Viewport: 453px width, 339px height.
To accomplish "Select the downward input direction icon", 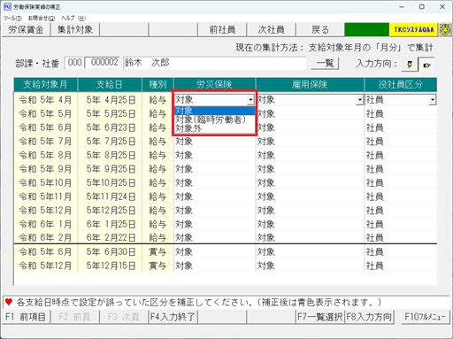I will (410, 64).
